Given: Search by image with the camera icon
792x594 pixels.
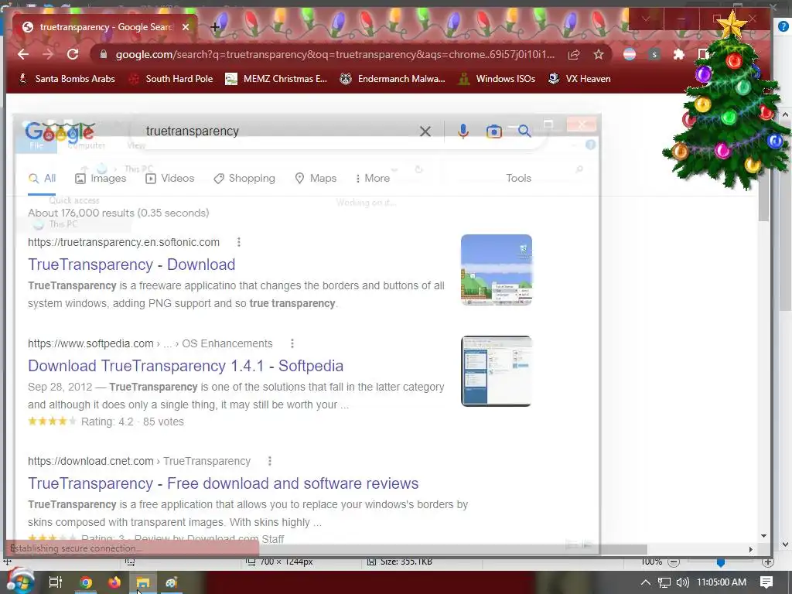Looking at the screenshot, I should tap(493, 131).
